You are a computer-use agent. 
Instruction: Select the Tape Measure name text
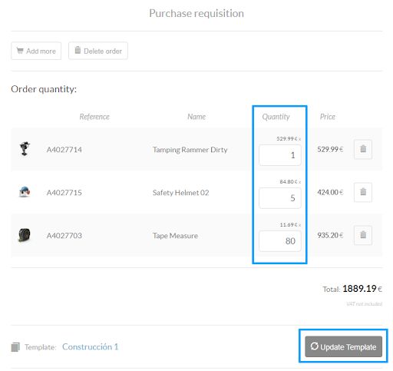[175, 236]
